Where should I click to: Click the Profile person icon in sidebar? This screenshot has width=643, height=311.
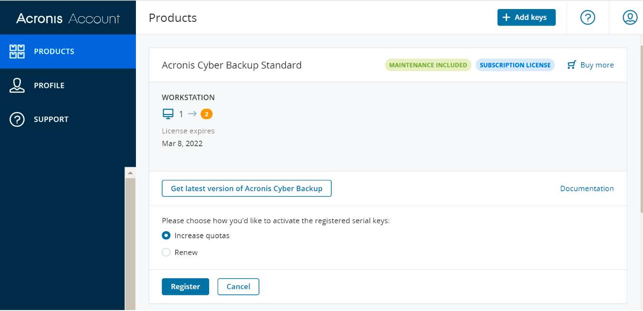pyautogui.click(x=17, y=85)
